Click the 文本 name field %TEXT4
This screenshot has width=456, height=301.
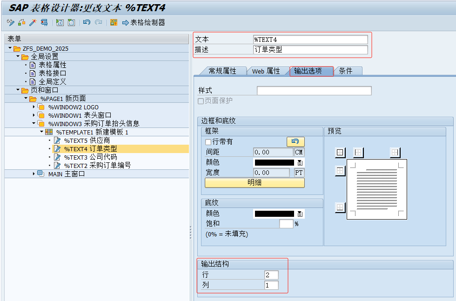(x=310, y=40)
